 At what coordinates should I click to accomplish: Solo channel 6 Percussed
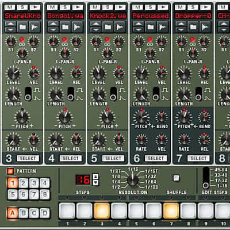tap(150, 7)
